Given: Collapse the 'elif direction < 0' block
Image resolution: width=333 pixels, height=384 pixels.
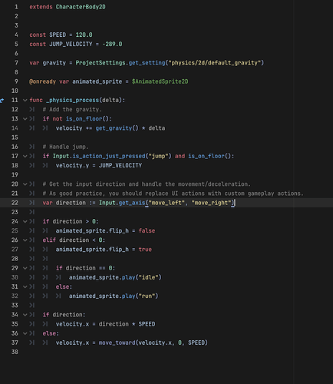Looking at the screenshot, I should [25, 240].
